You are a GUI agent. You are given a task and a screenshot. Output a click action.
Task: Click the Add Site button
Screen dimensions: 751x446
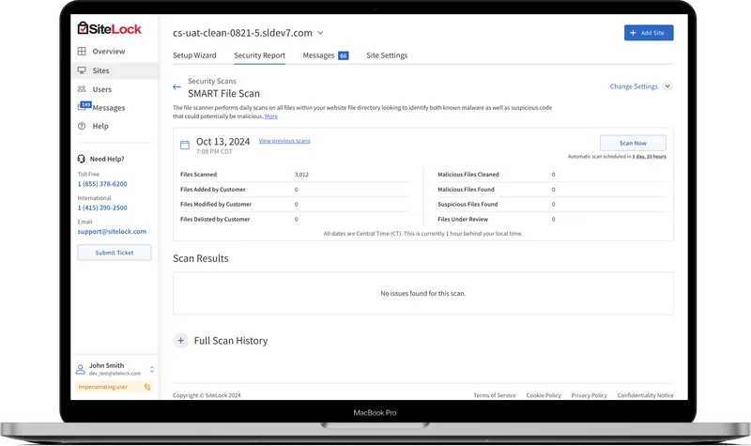pos(649,33)
